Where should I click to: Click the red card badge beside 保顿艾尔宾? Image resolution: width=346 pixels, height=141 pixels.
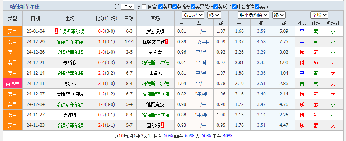coord(167,41)
